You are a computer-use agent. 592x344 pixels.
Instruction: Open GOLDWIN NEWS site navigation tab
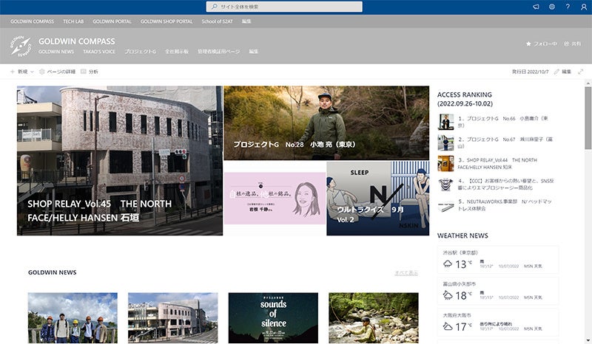pyautogui.click(x=56, y=52)
